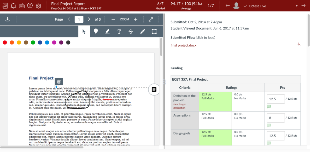Select Full Marks rating for Design goals

[215, 138]
